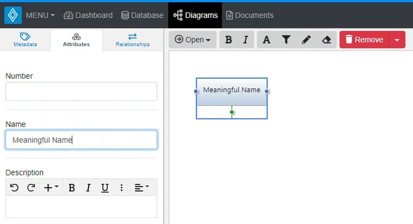Open the text alignment dropdown in Description
The image size is (413, 224).
pyautogui.click(x=142, y=188)
